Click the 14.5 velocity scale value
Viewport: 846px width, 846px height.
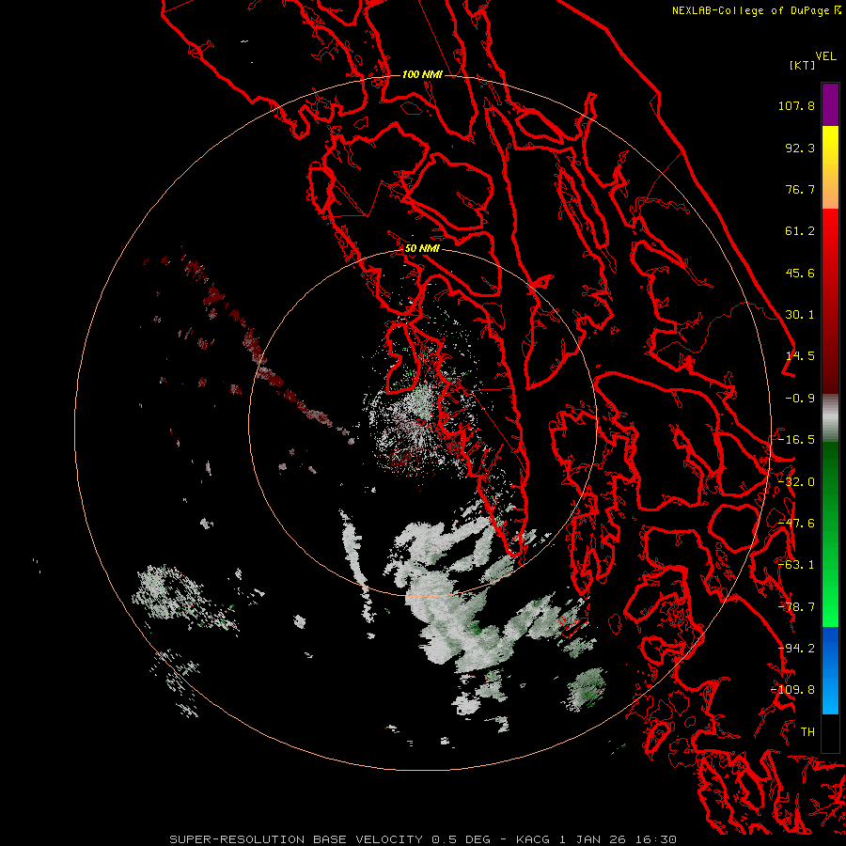click(800, 356)
